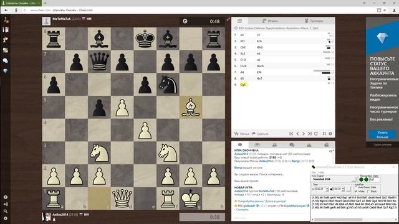Open the statistics bar-chart tab
The width and height of the screenshot is (399, 224).
tap(309, 145)
